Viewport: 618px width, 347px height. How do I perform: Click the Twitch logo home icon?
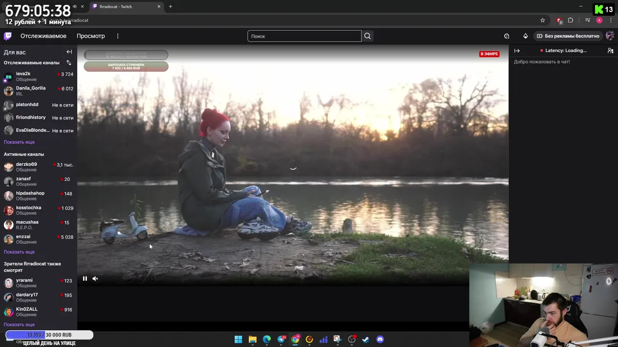coord(8,36)
